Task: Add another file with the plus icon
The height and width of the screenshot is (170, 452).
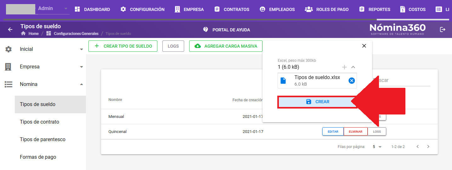Action: 345,67
